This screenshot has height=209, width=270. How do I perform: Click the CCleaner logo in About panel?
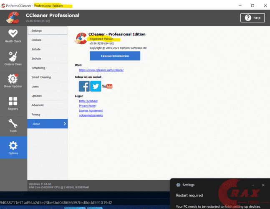click(x=81, y=38)
